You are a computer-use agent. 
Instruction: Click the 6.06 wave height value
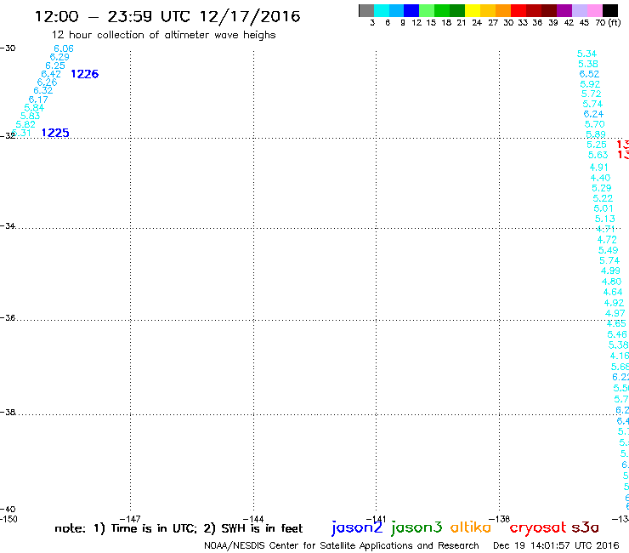pyautogui.click(x=64, y=48)
